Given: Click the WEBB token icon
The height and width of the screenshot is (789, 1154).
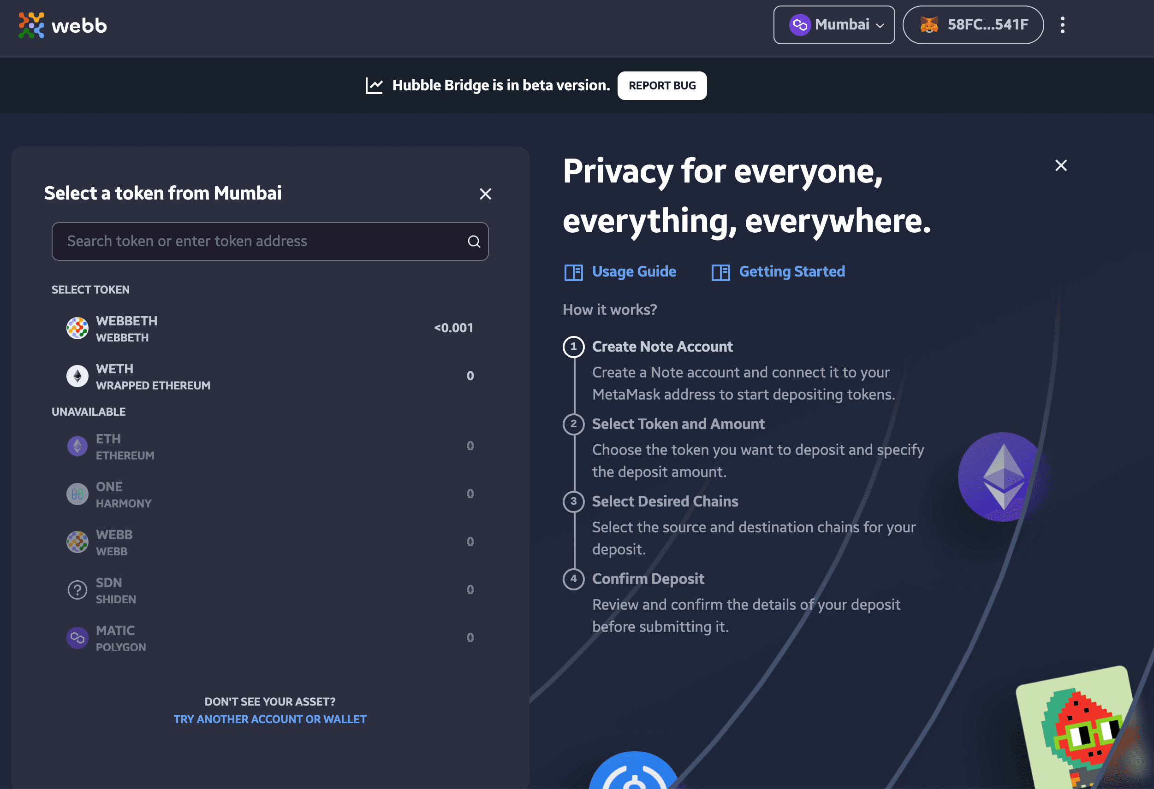Looking at the screenshot, I should pos(77,542).
